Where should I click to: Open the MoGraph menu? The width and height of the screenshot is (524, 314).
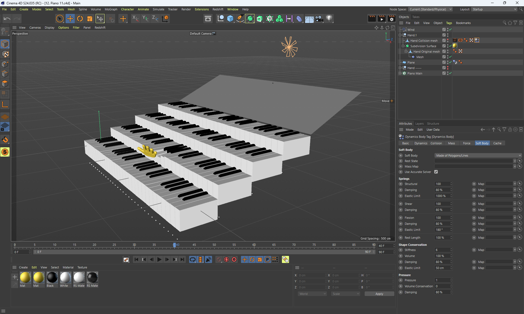point(111,9)
